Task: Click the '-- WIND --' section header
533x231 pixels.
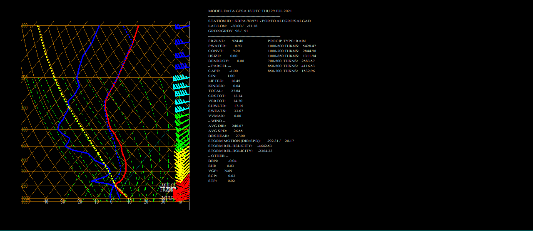Action: tap(217, 121)
